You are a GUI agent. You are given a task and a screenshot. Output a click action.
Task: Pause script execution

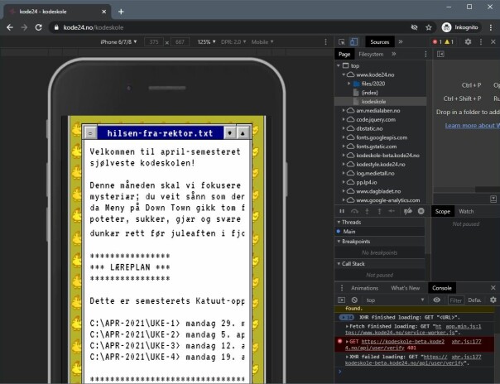(x=342, y=211)
